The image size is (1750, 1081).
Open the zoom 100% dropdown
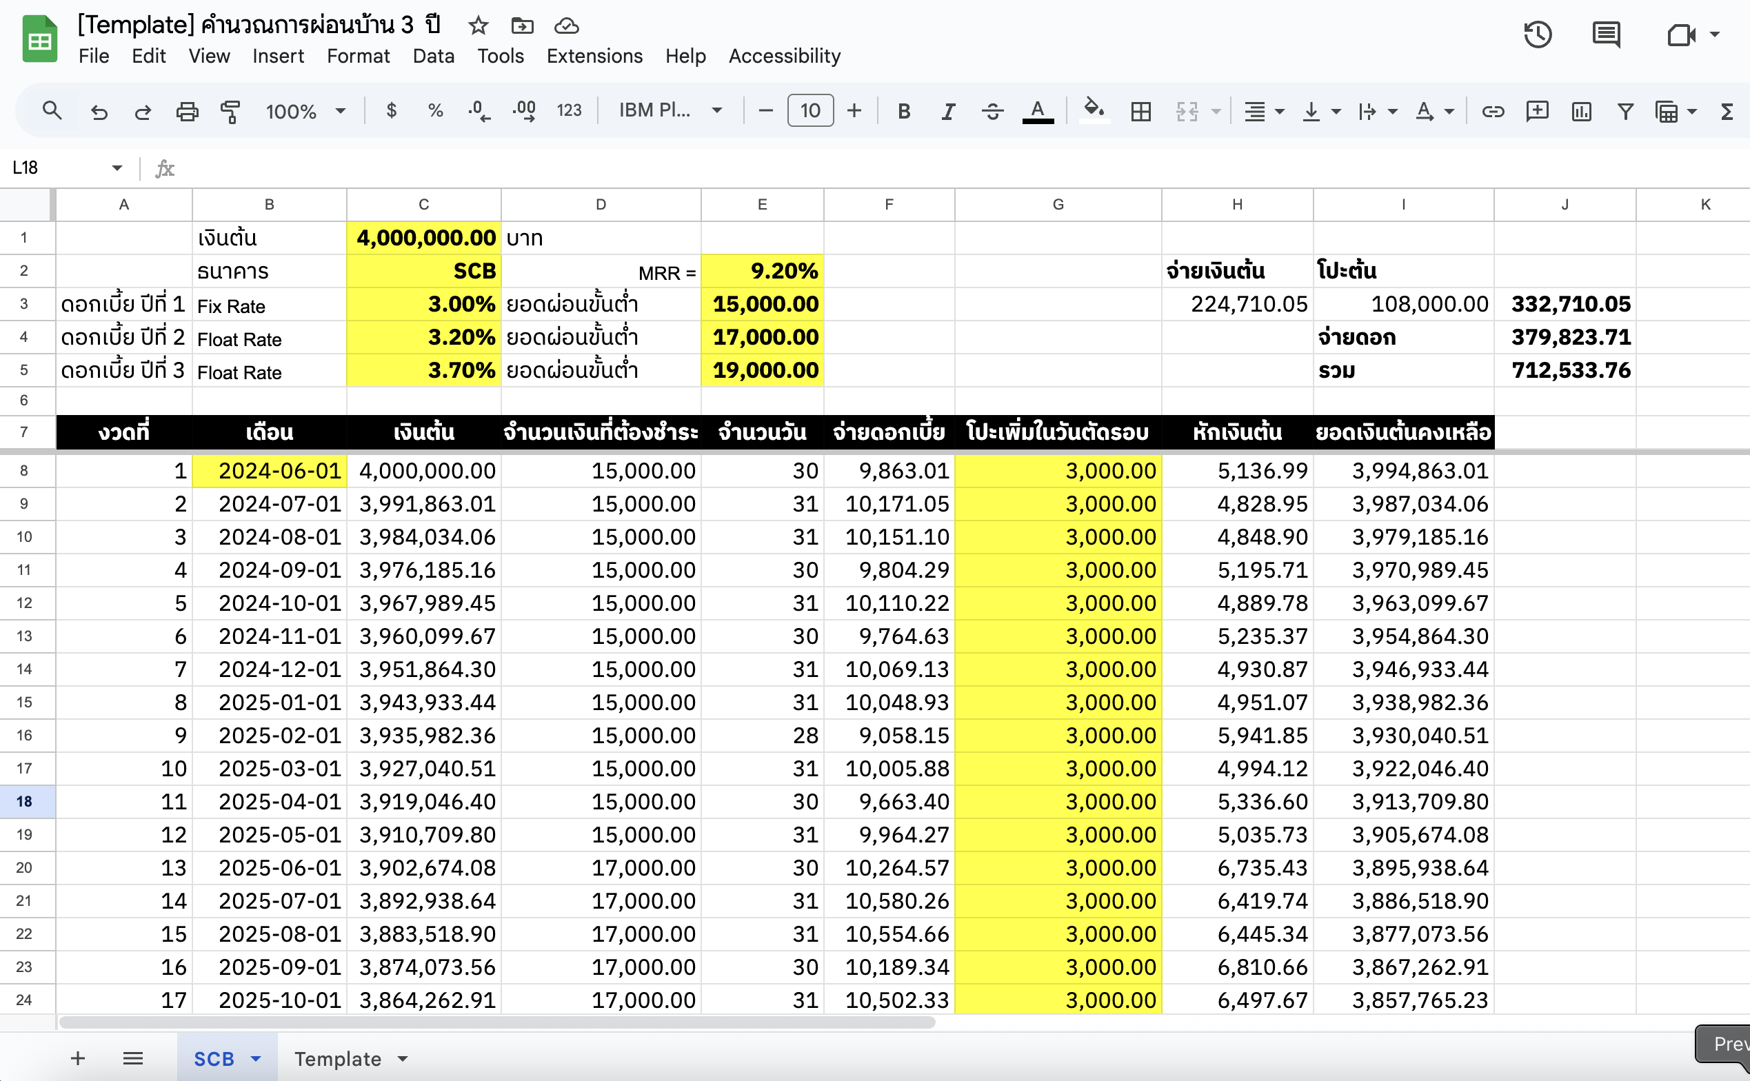coord(306,112)
